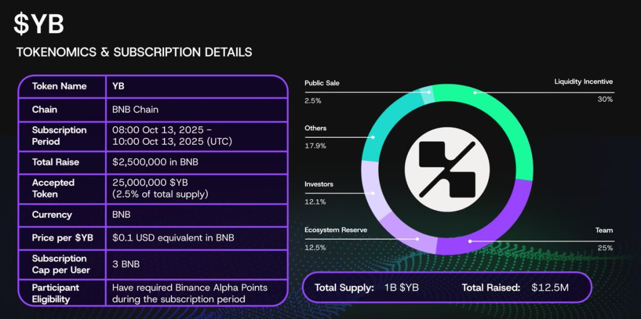This screenshot has height=319, width=641.
Task: Click the Public Sale label
Action: pyautogui.click(x=321, y=82)
